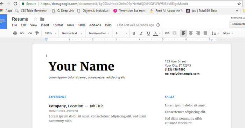
Task: Open the text color picker
Action: 156,33
